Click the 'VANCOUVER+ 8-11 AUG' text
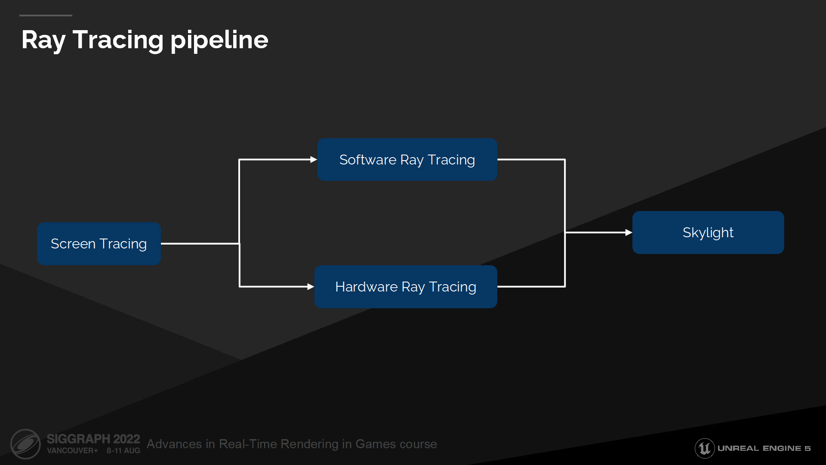This screenshot has width=826, height=465. click(93, 451)
